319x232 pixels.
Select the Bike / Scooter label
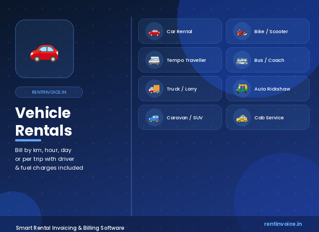pyautogui.click(x=271, y=31)
